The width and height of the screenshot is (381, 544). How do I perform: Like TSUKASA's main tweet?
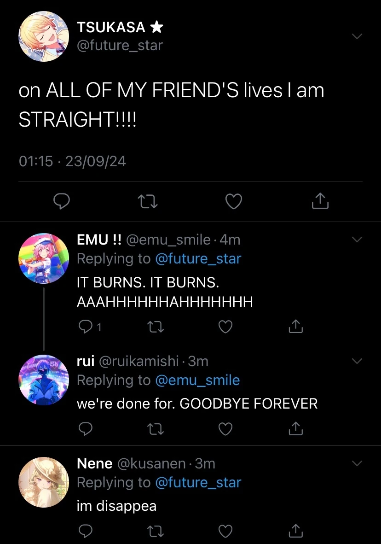click(x=234, y=201)
